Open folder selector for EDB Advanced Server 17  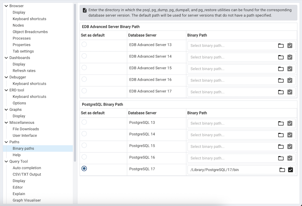[x=281, y=92]
